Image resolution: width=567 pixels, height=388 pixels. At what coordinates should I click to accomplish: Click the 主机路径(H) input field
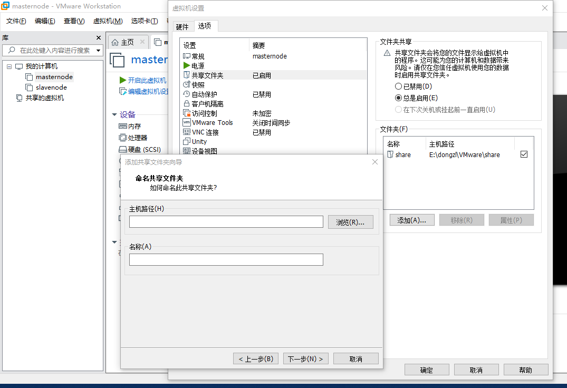pyautogui.click(x=226, y=222)
